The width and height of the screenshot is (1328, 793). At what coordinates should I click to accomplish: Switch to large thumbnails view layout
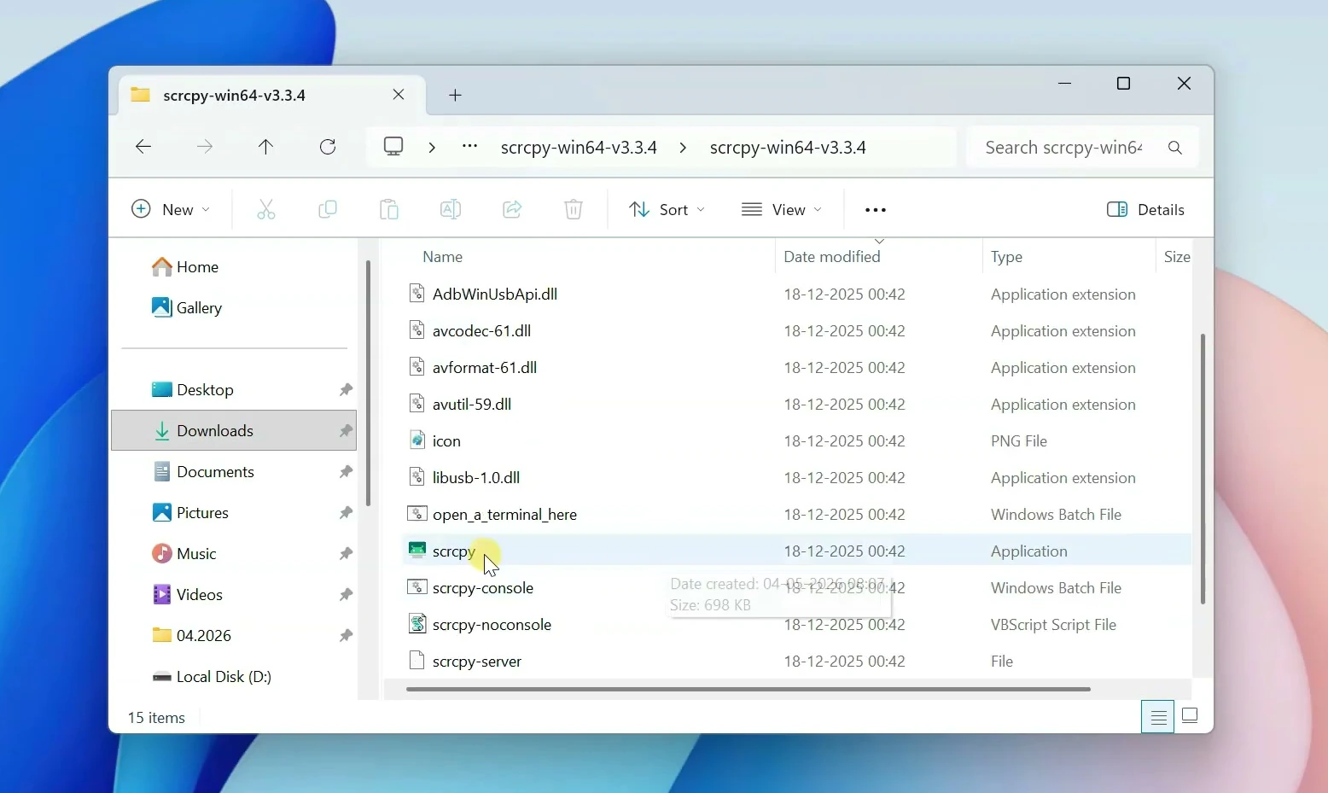coord(1191,717)
